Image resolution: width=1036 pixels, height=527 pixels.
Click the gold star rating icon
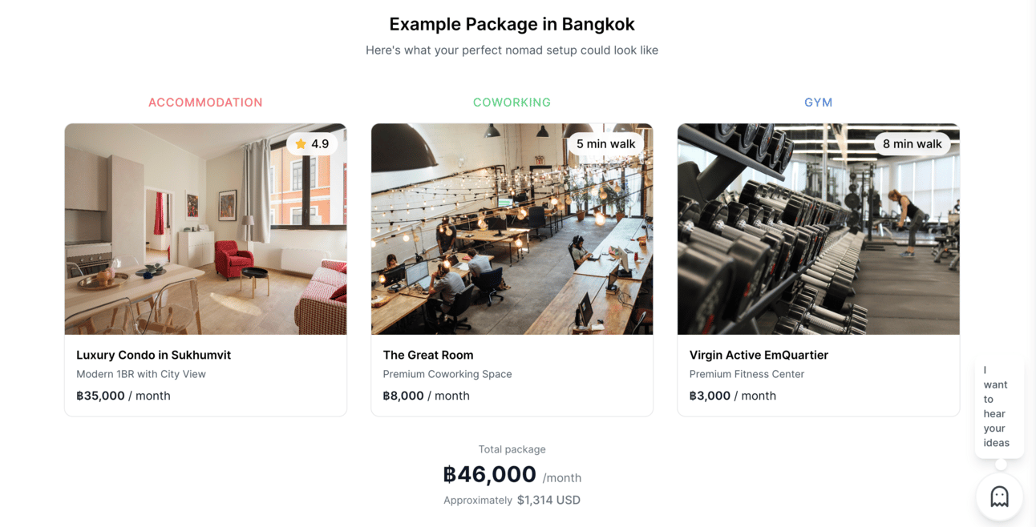click(301, 144)
